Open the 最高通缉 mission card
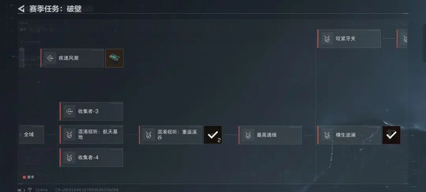Image resolution: width=426 pixels, height=192 pixels. (270, 135)
